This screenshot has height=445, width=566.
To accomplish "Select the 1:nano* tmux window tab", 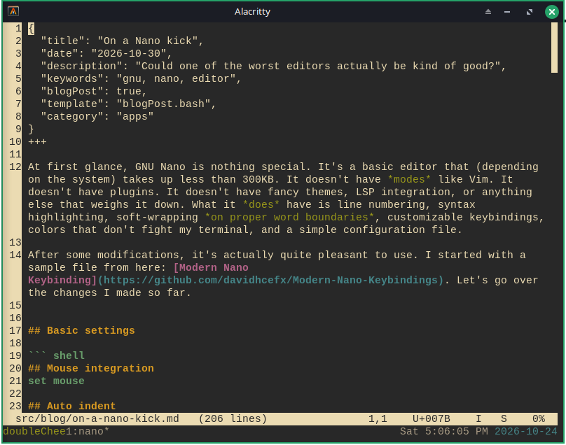I will (x=88, y=432).
